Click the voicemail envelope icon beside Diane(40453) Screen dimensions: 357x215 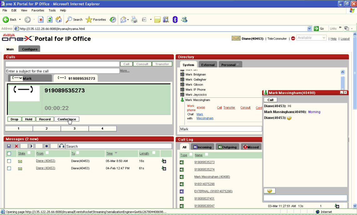(x=236, y=38)
